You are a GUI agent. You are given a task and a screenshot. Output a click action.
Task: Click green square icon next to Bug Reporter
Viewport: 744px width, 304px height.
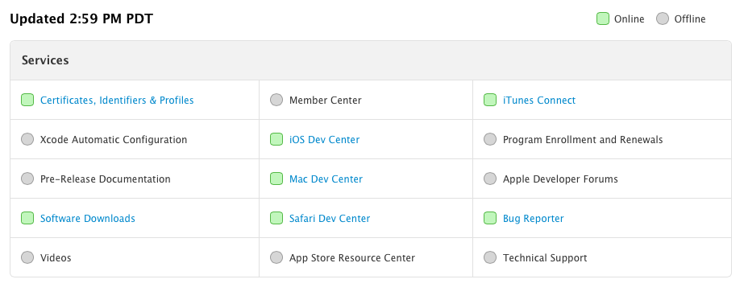coord(490,218)
